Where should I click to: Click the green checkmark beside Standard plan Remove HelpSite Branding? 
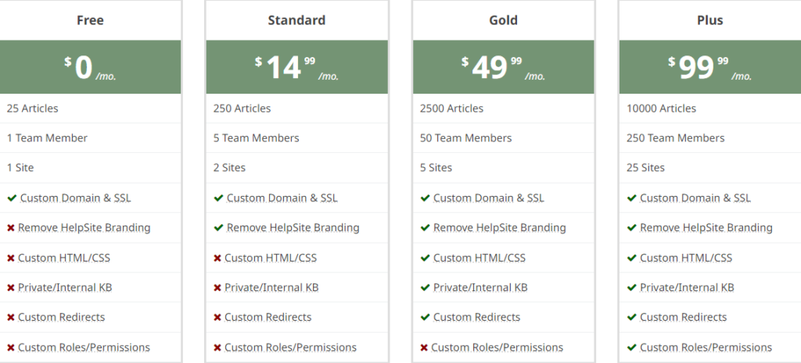(x=218, y=228)
